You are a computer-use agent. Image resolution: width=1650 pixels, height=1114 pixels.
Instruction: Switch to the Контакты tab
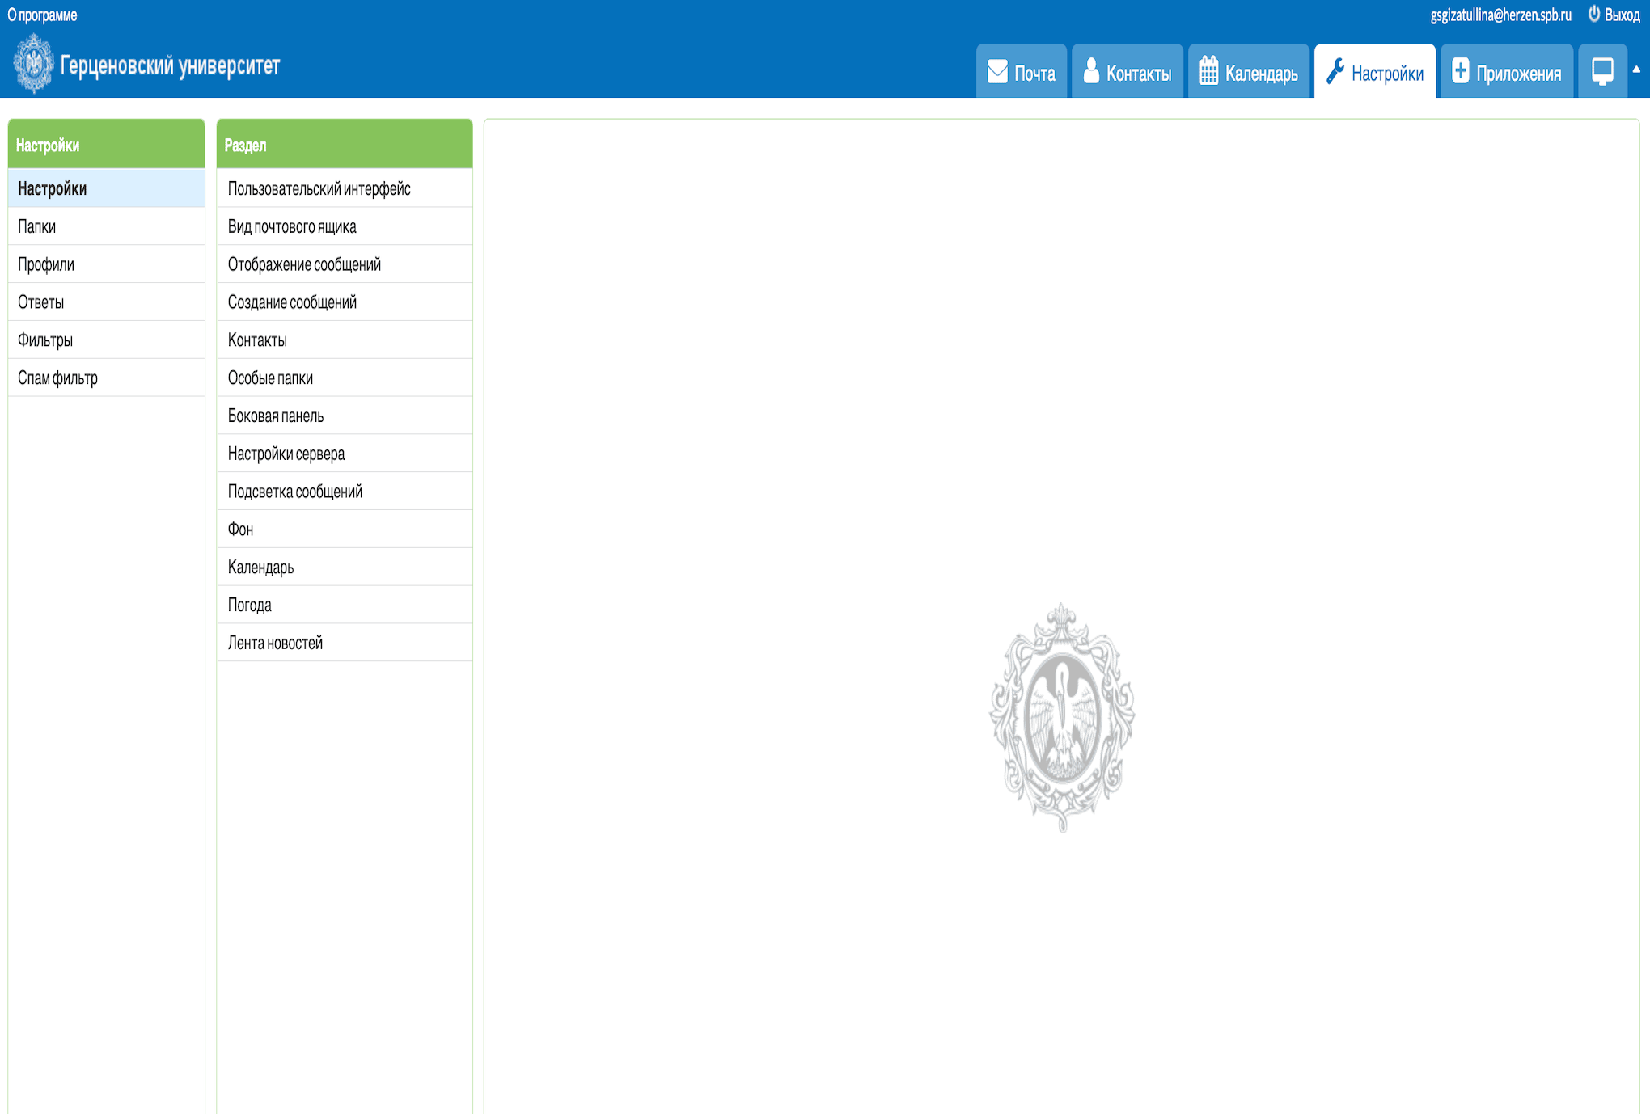pos(1127,72)
